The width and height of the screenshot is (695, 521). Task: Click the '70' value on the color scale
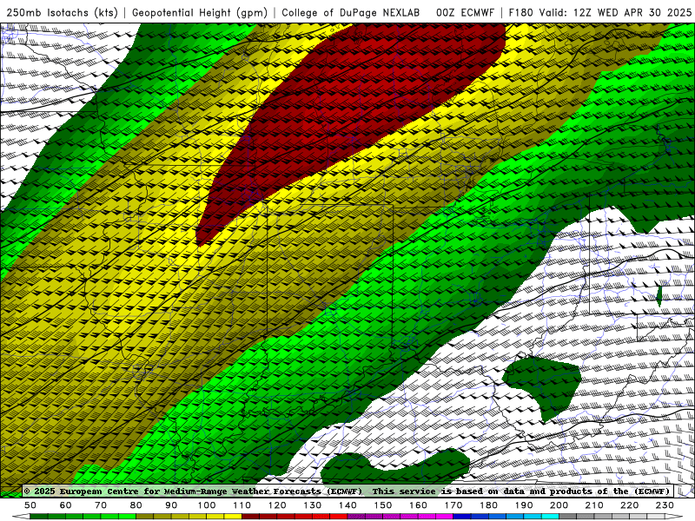point(101,505)
